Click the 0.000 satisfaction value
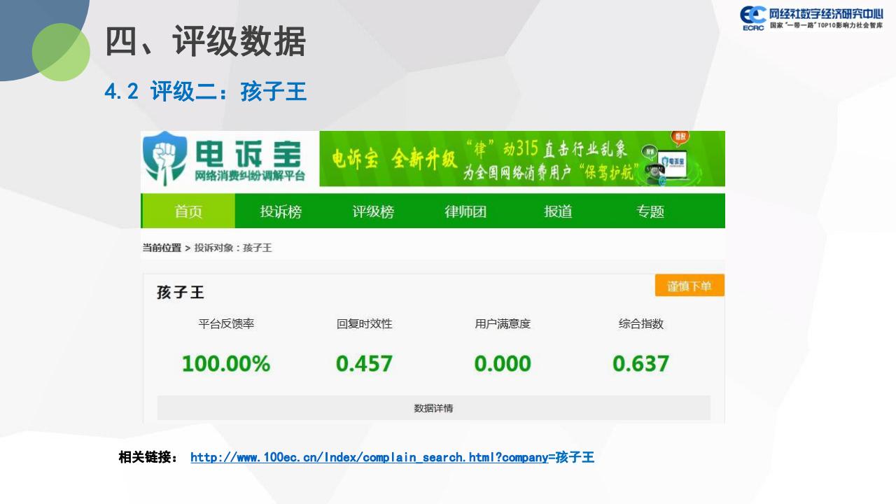Viewport: 896px width, 504px height. tap(503, 363)
